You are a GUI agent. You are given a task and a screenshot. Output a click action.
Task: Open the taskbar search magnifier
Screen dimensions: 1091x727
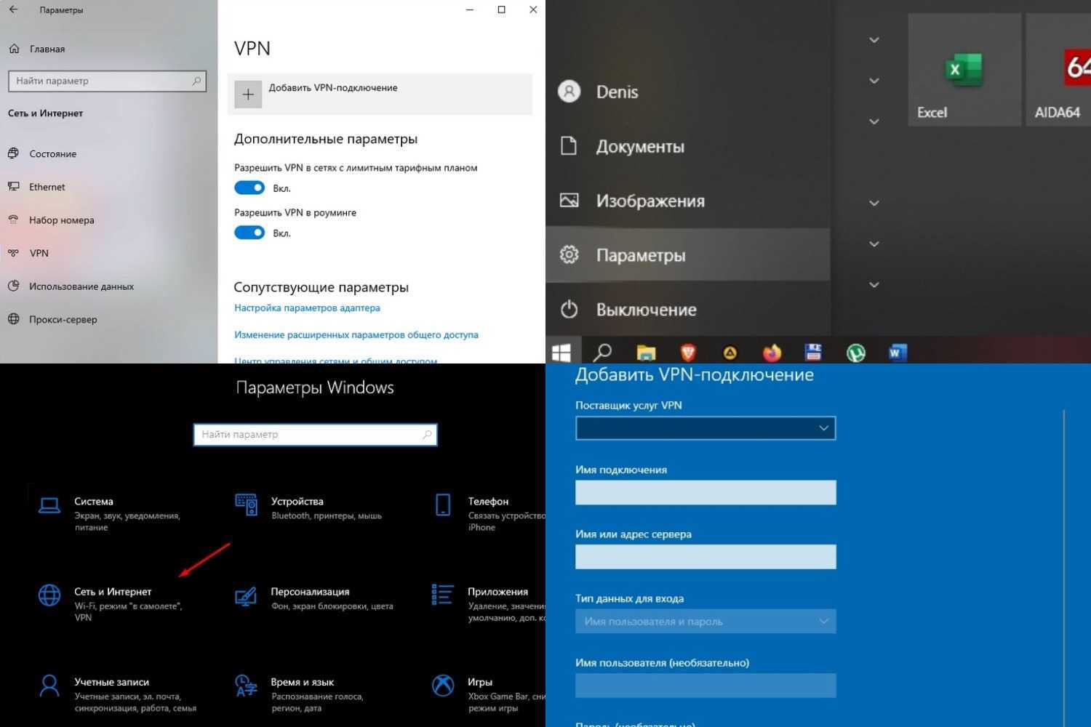pyautogui.click(x=602, y=353)
